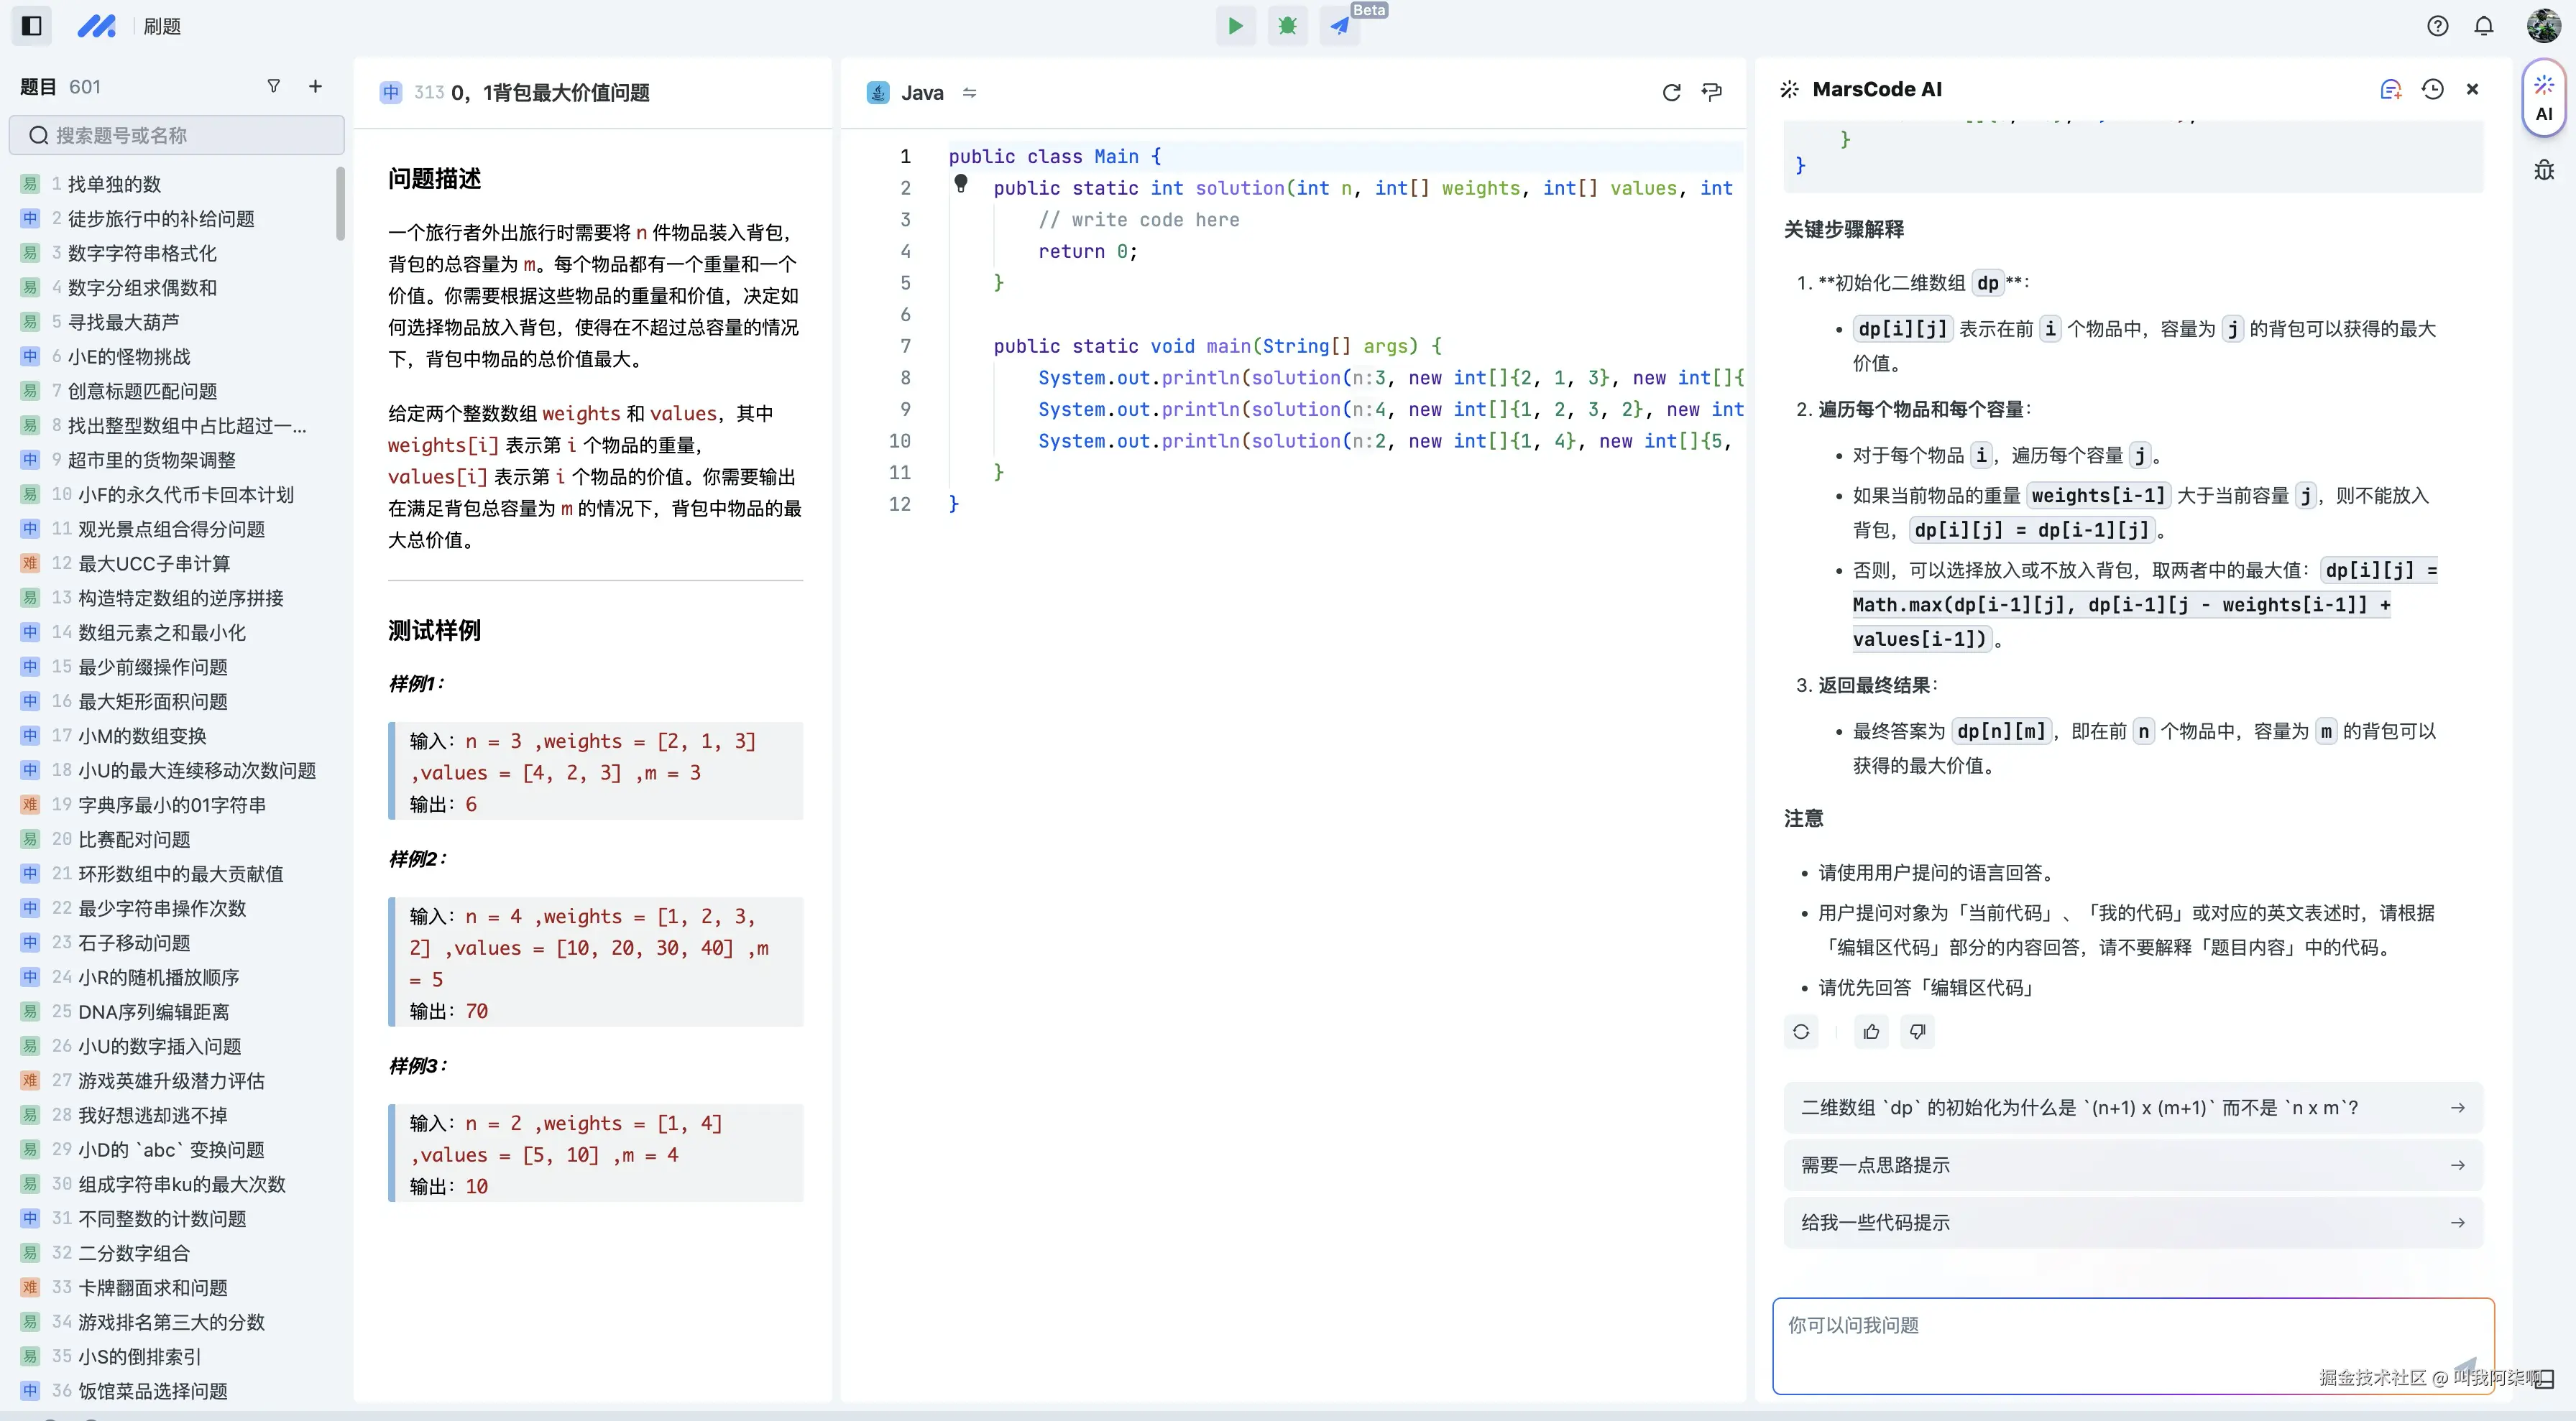Start debugging with the bug icon
The image size is (2576, 1421).
1287,26
